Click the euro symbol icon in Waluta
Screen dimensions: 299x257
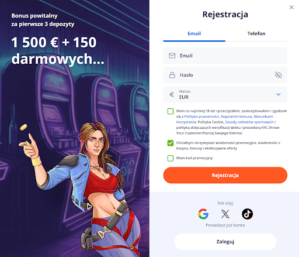click(172, 94)
